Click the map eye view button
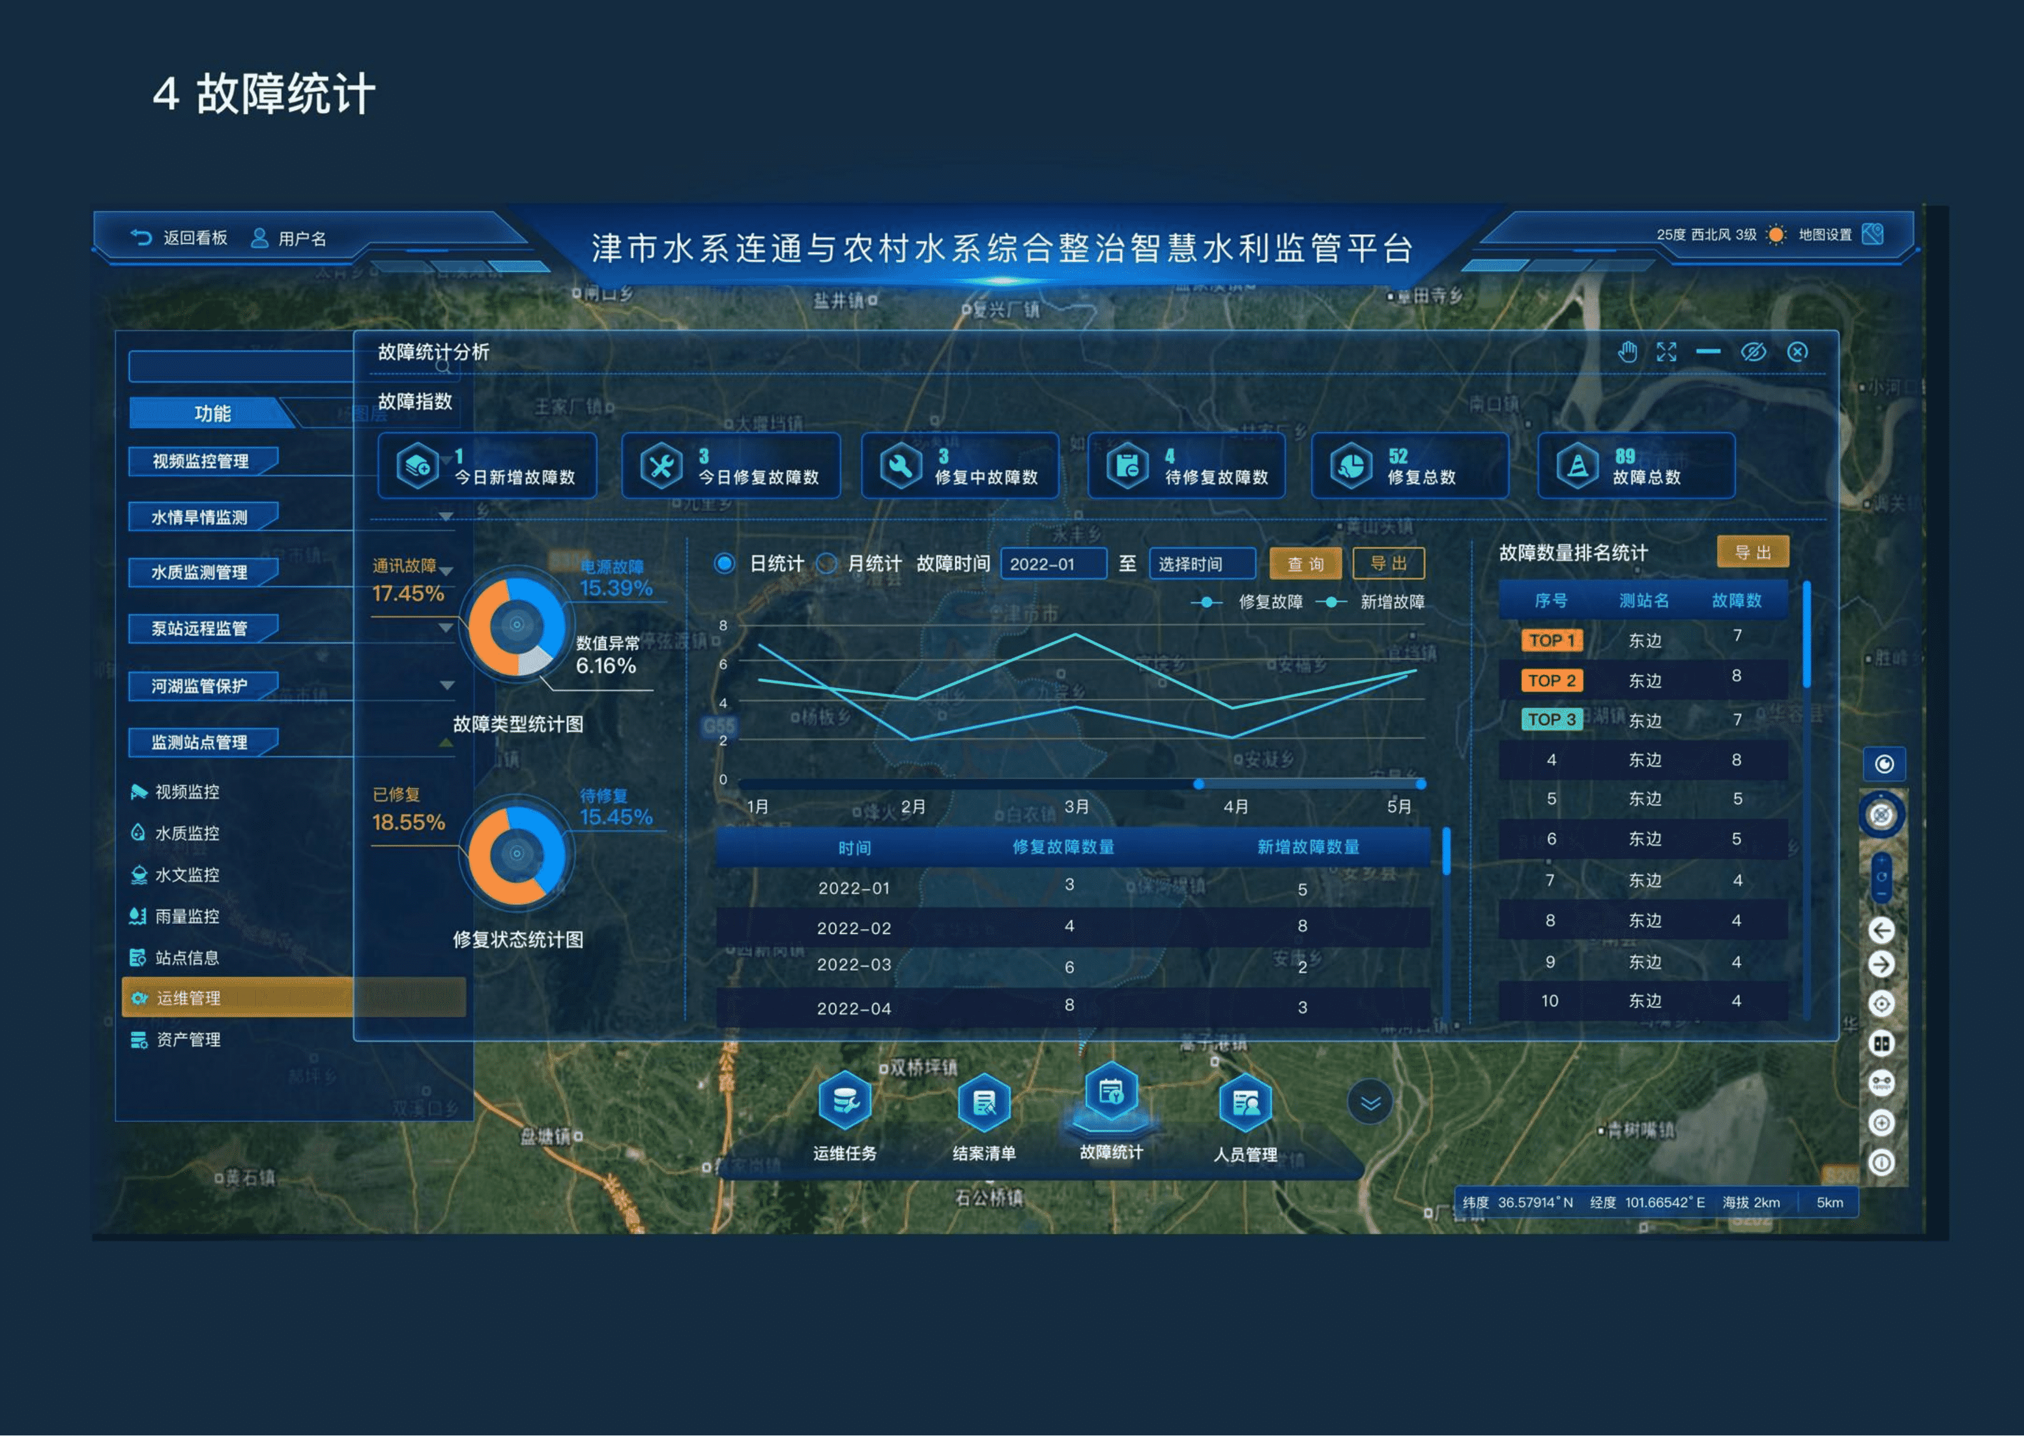The image size is (2024, 1436). (1884, 764)
